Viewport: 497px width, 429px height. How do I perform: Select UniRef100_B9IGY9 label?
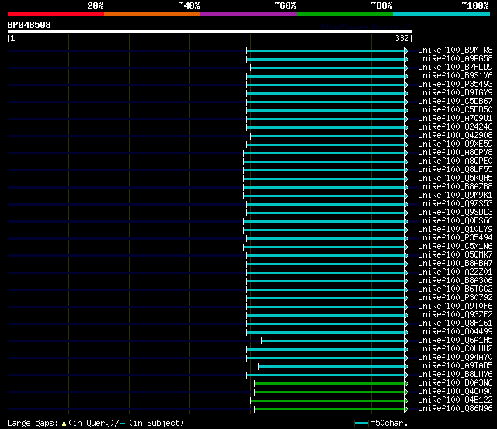coord(455,93)
